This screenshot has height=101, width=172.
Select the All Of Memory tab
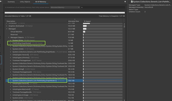click(41, 2)
